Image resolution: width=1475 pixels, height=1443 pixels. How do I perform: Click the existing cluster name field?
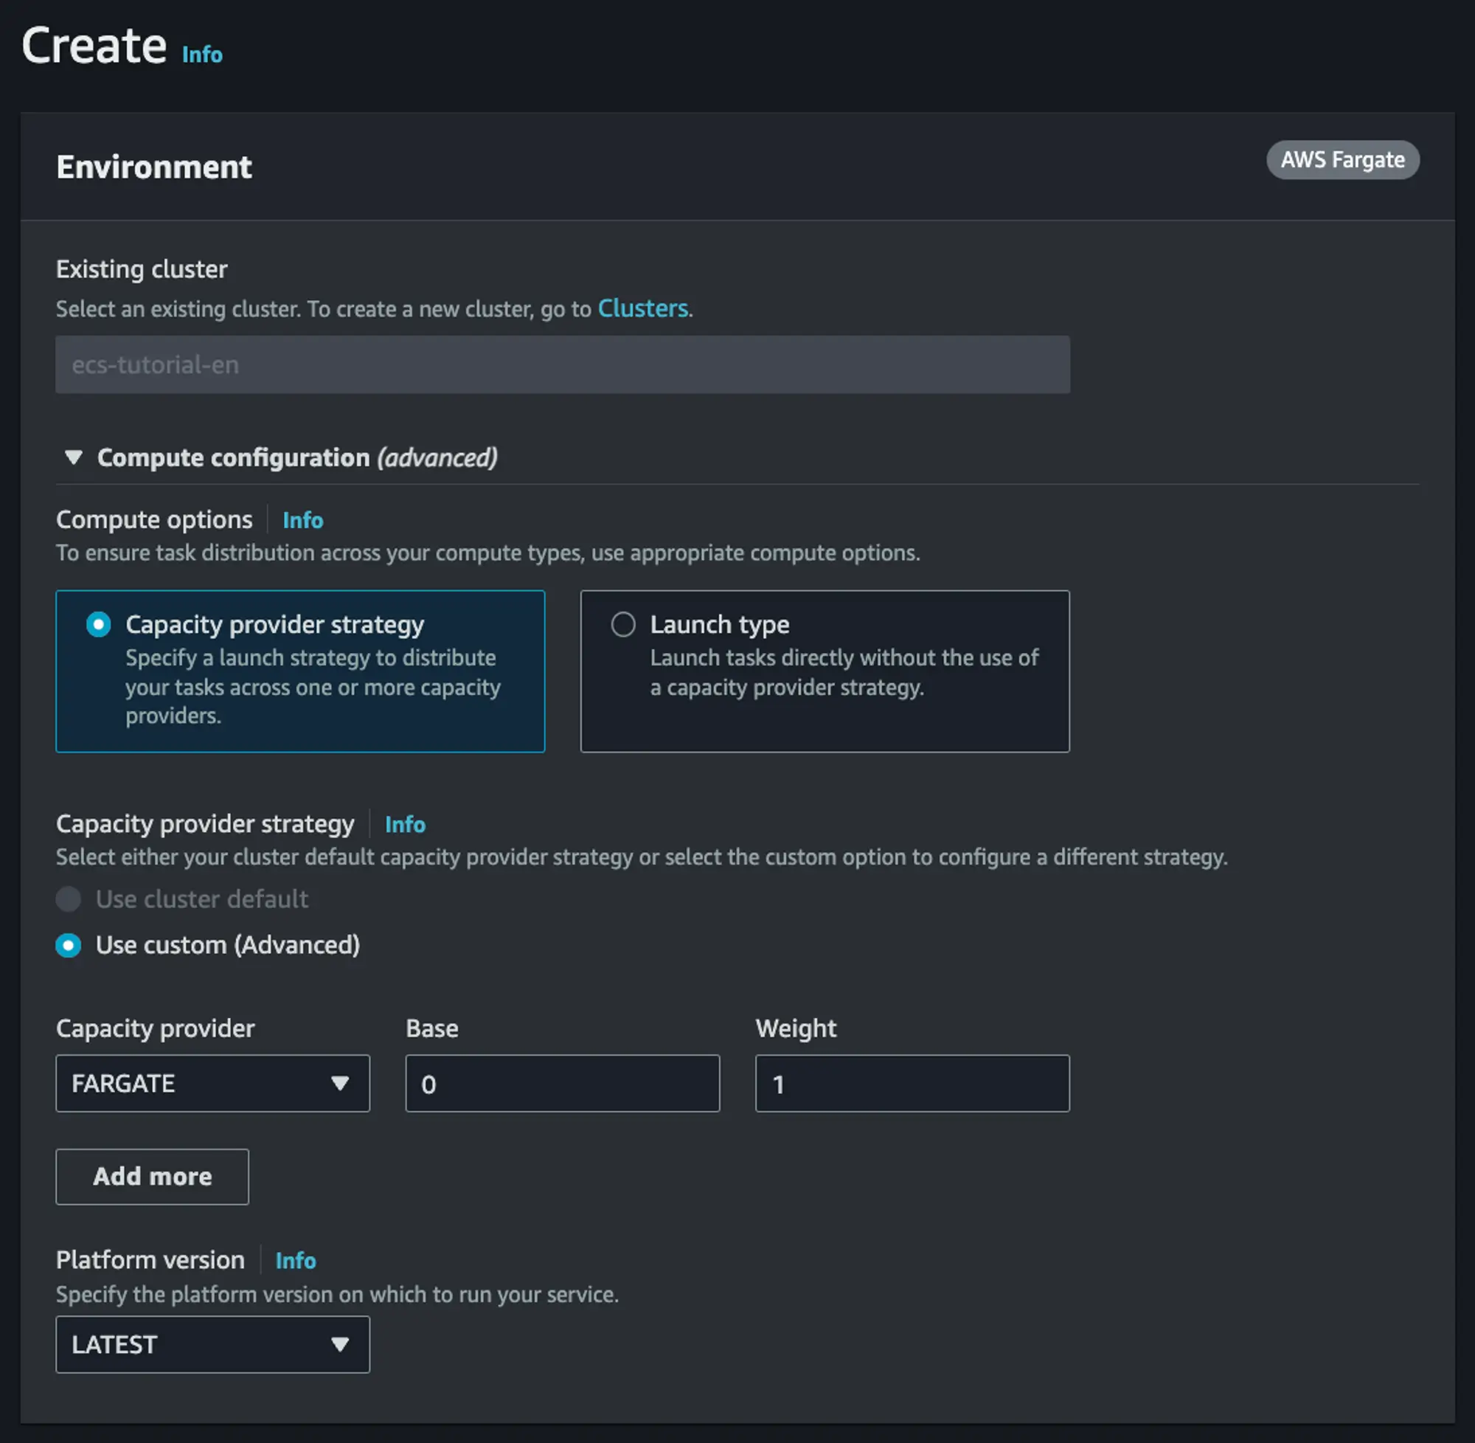pos(562,364)
